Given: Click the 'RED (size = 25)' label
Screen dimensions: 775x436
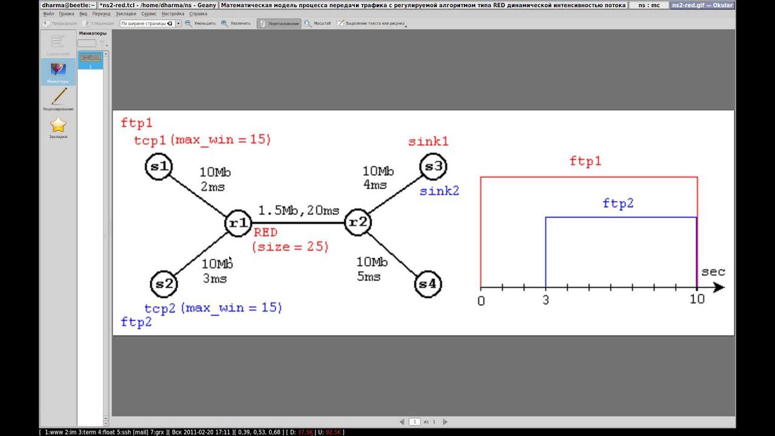Looking at the screenshot, I should coord(291,240).
